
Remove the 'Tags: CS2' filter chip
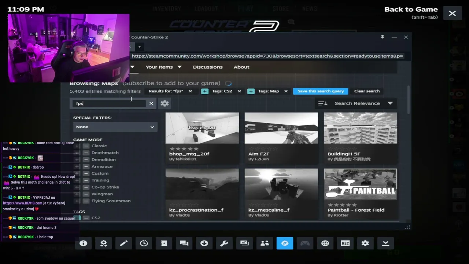[239, 91]
